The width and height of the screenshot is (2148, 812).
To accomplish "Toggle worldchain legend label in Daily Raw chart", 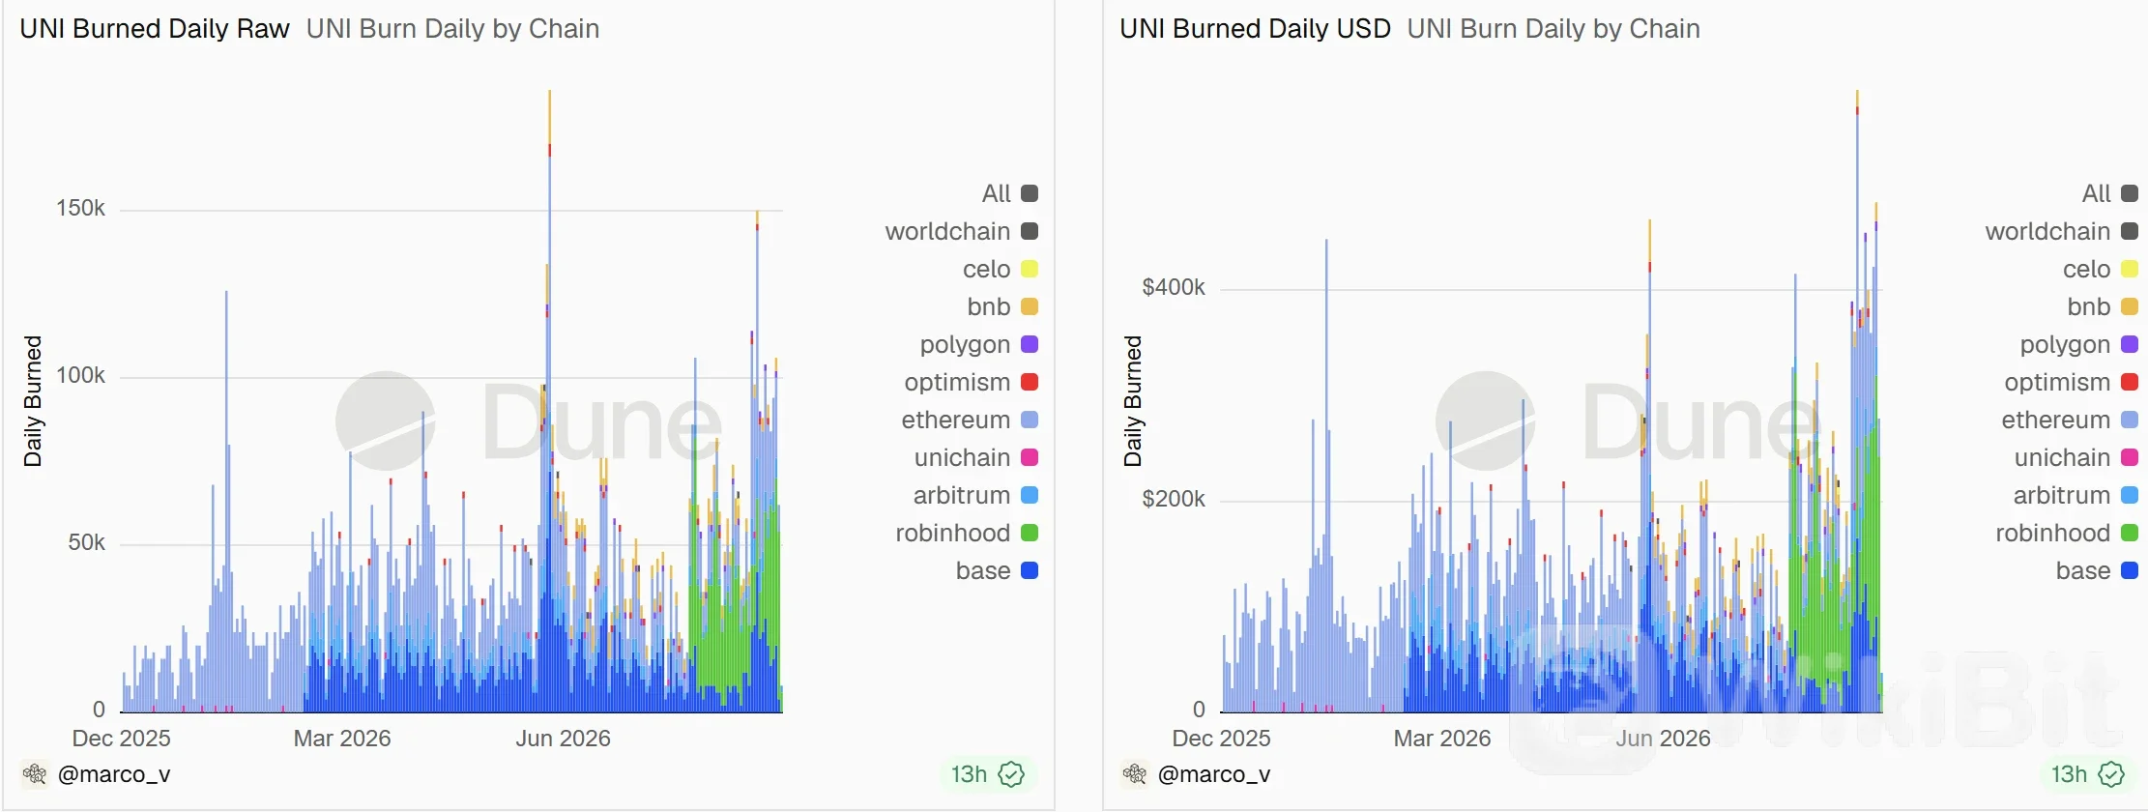I will pyautogui.click(x=947, y=231).
